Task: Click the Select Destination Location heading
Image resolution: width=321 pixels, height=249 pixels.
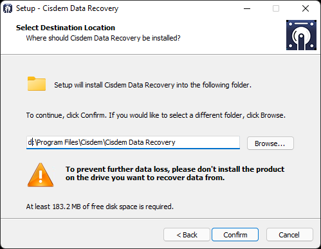Action: [66, 28]
